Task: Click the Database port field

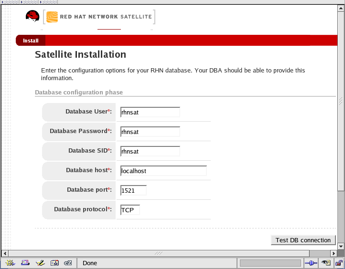Action: (133, 190)
